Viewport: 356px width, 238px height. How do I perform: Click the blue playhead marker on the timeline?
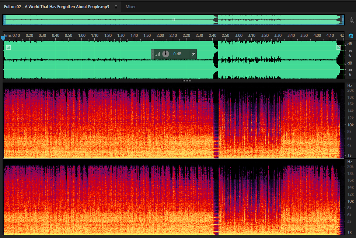[x=3, y=38]
